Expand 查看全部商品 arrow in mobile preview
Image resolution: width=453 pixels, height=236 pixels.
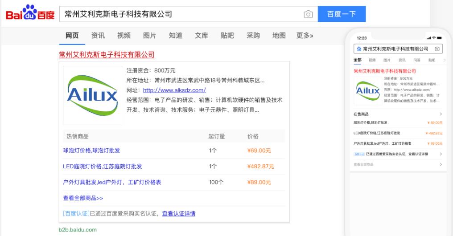[441, 165]
